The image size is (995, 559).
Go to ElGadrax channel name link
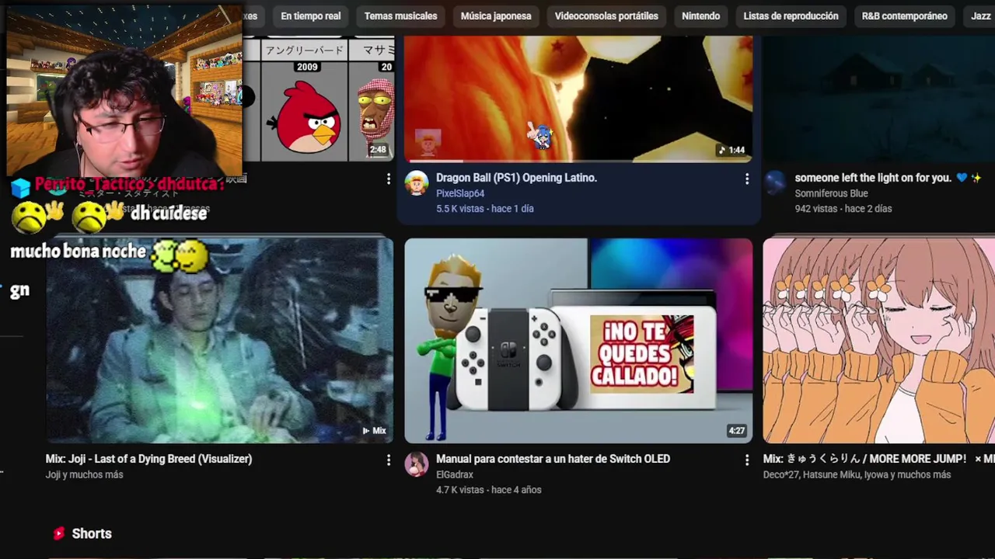(x=455, y=474)
